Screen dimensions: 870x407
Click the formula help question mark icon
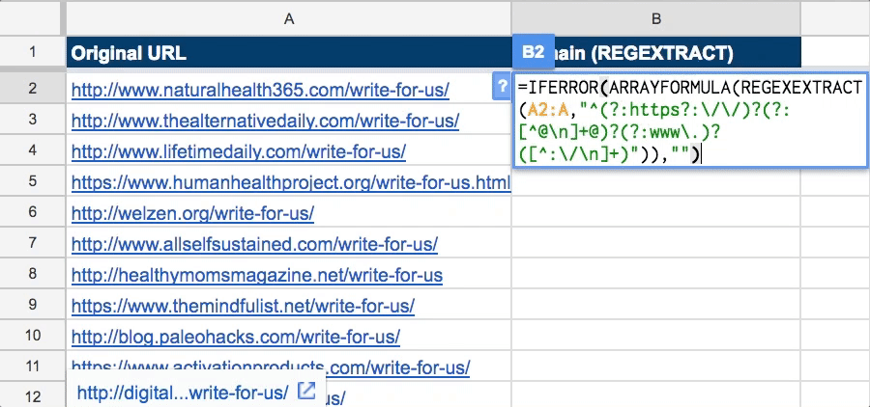(501, 86)
